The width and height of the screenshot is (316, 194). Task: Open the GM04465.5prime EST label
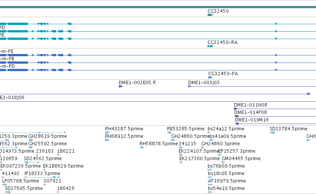point(241,159)
